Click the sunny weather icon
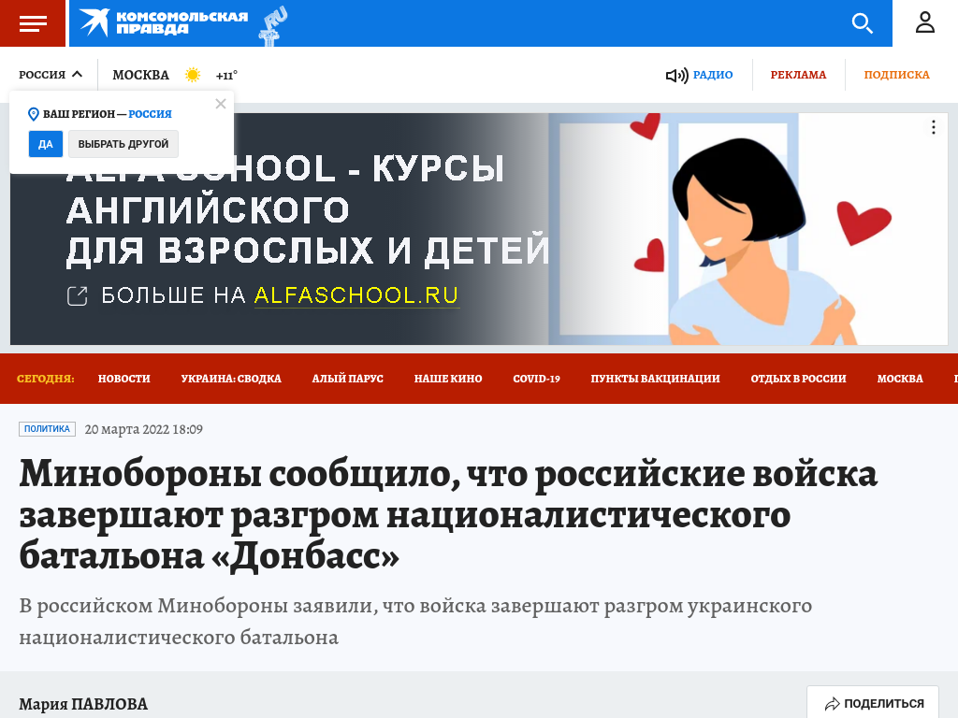The height and width of the screenshot is (718, 958). [193, 75]
